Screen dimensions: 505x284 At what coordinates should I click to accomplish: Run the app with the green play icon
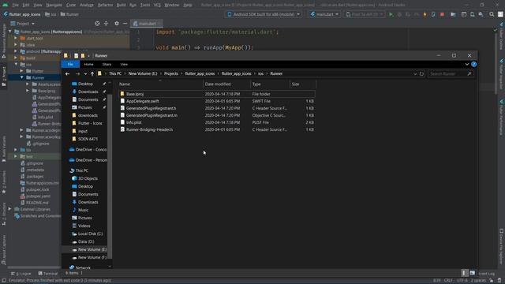[391, 14]
